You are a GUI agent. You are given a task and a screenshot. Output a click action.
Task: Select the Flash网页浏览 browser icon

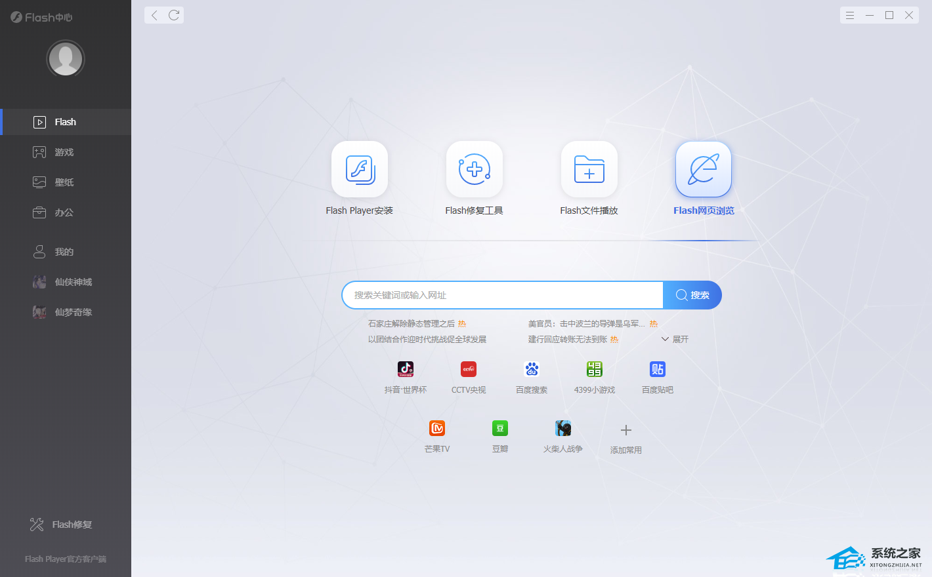(x=704, y=169)
